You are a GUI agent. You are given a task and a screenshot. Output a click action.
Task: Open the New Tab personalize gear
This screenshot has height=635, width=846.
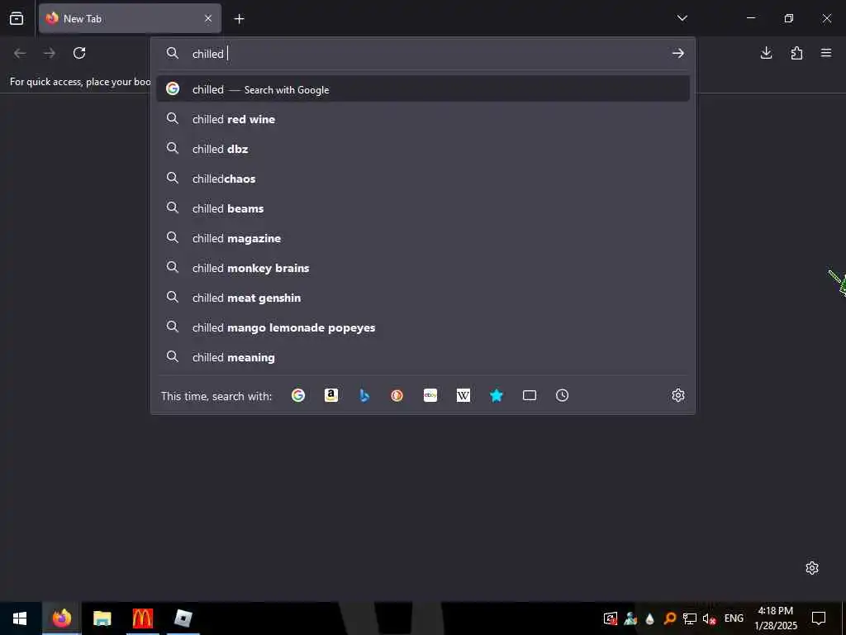pyautogui.click(x=812, y=568)
